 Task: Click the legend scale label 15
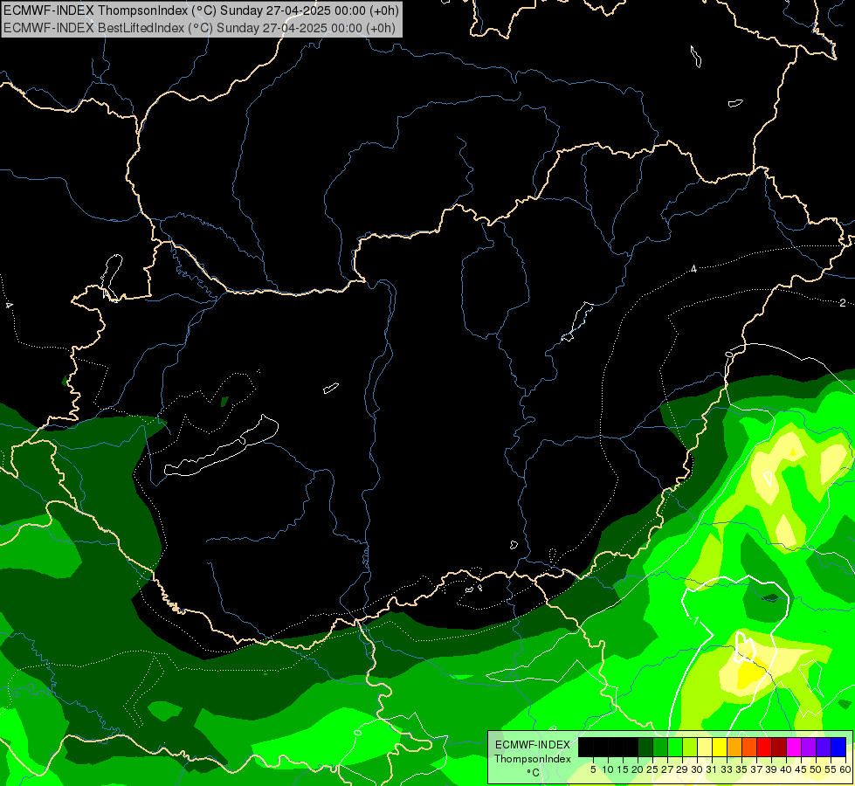click(x=623, y=769)
